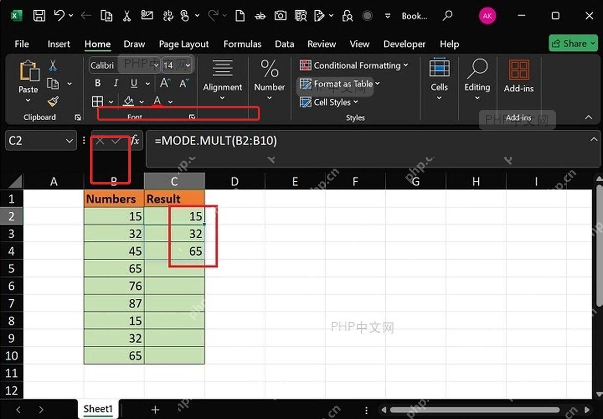Switch to the Page Layout tab
The image size is (603, 419).
[x=184, y=44]
